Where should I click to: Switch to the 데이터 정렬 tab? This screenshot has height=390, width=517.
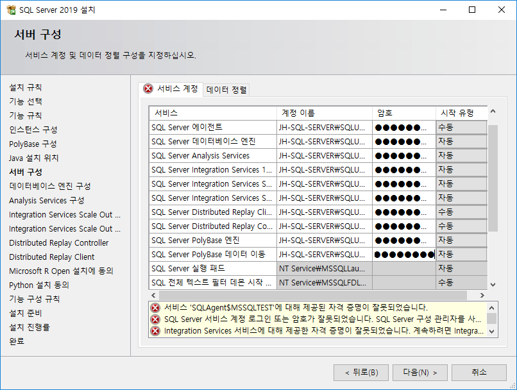226,90
